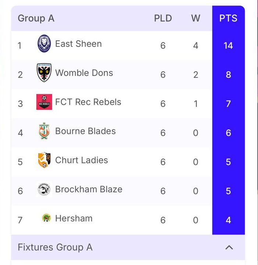The height and width of the screenshot is (265, 258).
Task: Click the East Sheen lion crest icon
Action: click(44, 44)
